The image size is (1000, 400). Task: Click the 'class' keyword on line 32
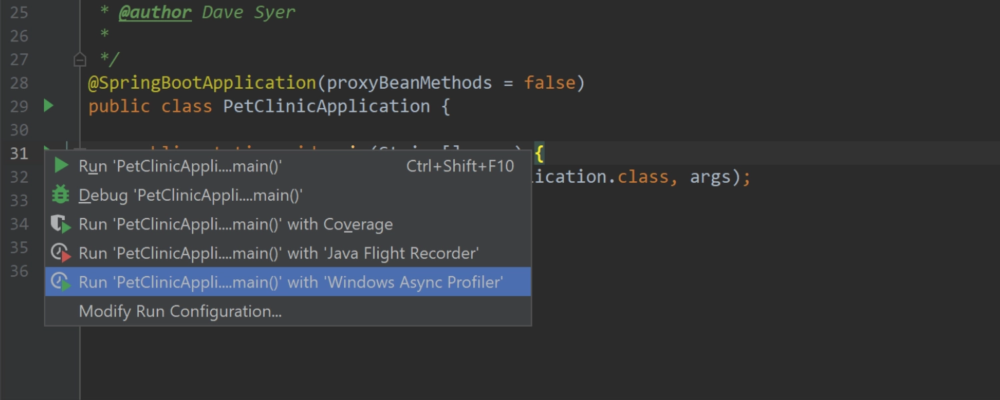pyautogui.click(x=643, y=177)
